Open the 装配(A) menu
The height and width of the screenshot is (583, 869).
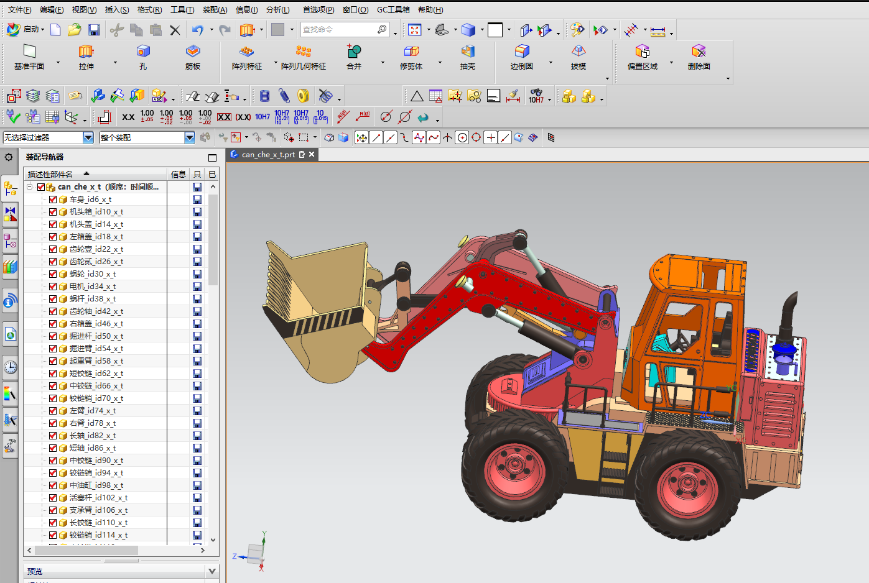click(215, 10)
